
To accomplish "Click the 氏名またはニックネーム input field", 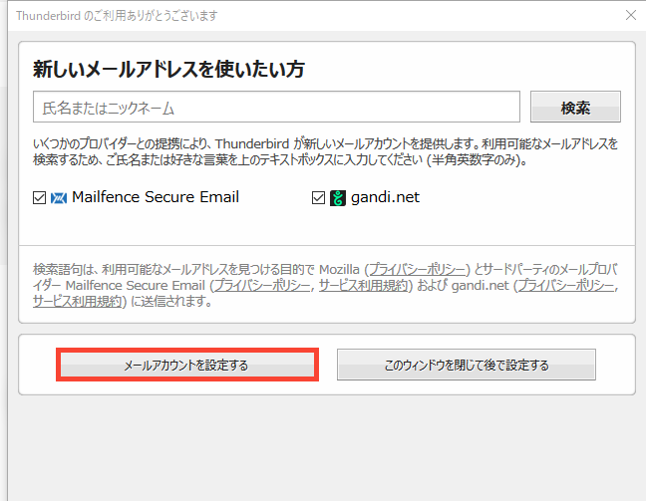I will [x=276, y=107].
